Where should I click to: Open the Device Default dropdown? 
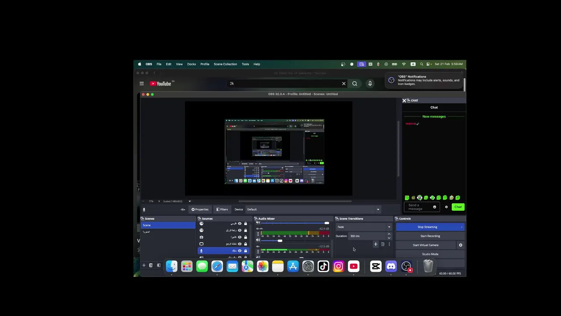coord(313,209)
